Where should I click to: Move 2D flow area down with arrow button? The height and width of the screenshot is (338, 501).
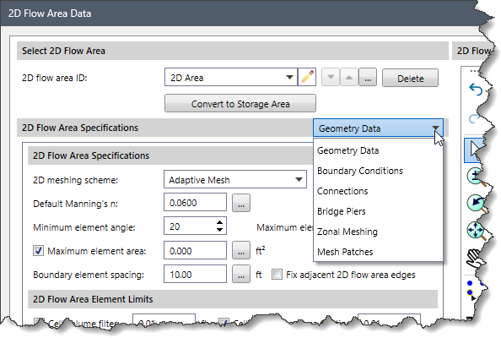click(331, 77)
